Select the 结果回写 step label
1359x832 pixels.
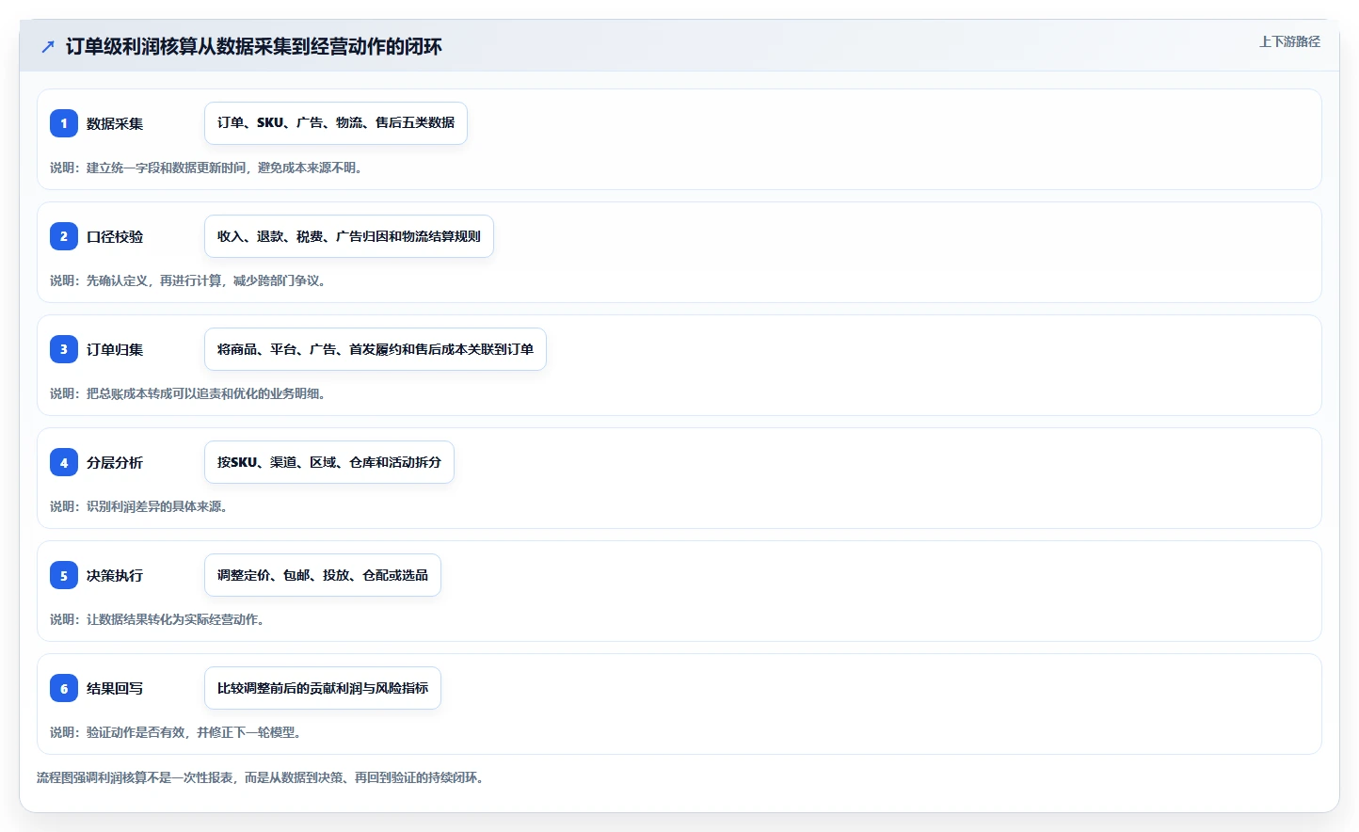pos(115,688)
